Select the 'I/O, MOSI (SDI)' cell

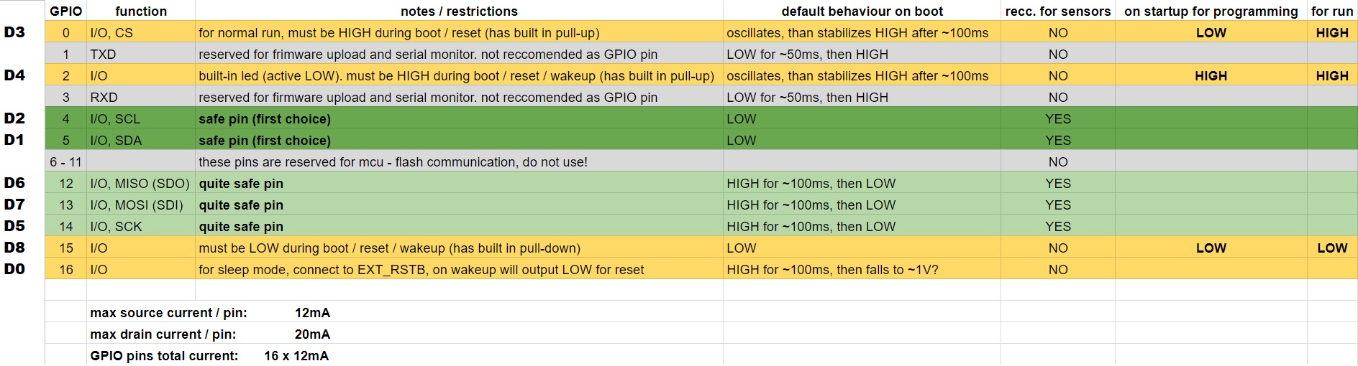(x=141, y=205)
